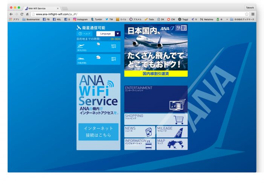Click the ヘルプ help button
The height and width of the screenshot is (184, 264).
click(84, 34)
